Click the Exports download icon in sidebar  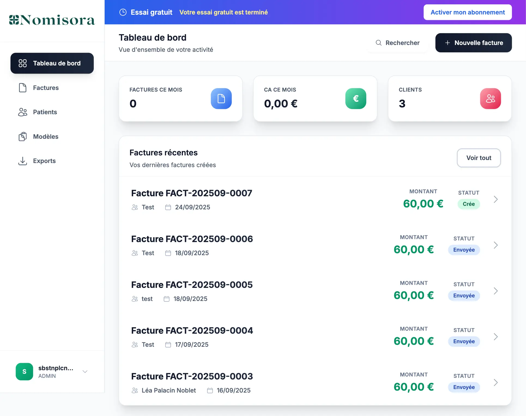coord(23,161)
